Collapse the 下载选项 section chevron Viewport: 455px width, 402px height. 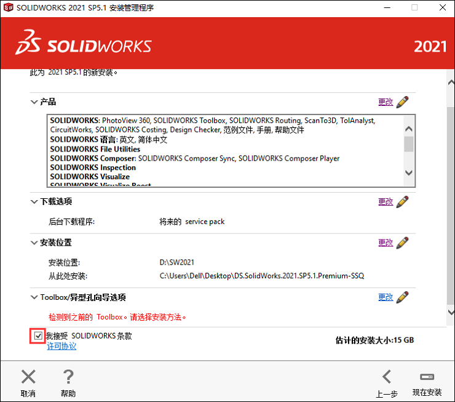tap(34, 201)
